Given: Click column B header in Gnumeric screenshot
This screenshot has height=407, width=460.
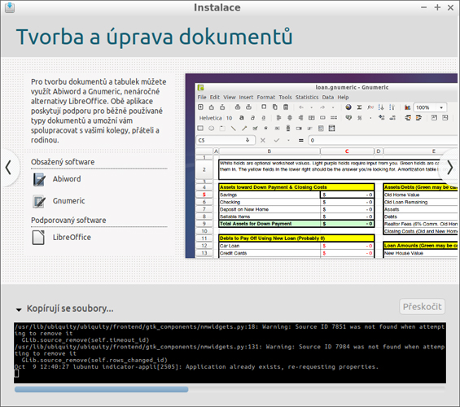Looking at the screenshot, I should click(x=269, y=151).
